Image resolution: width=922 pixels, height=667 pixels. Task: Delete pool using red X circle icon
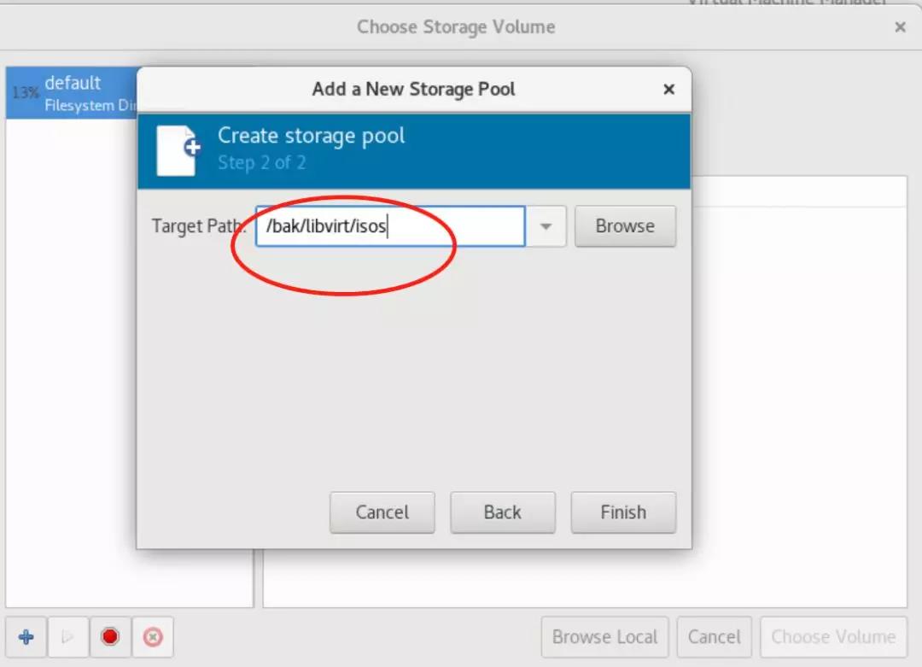pos(153,637)
